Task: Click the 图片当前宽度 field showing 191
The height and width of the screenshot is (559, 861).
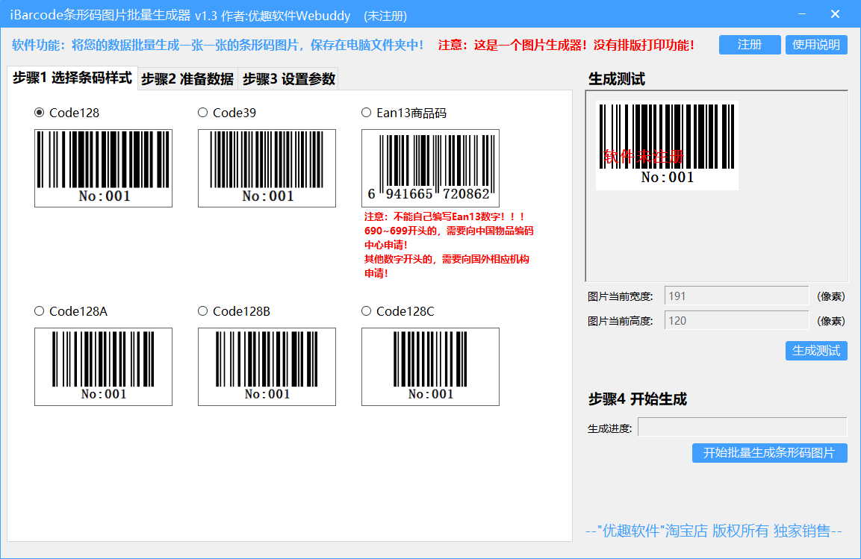Action: [736, 296]
